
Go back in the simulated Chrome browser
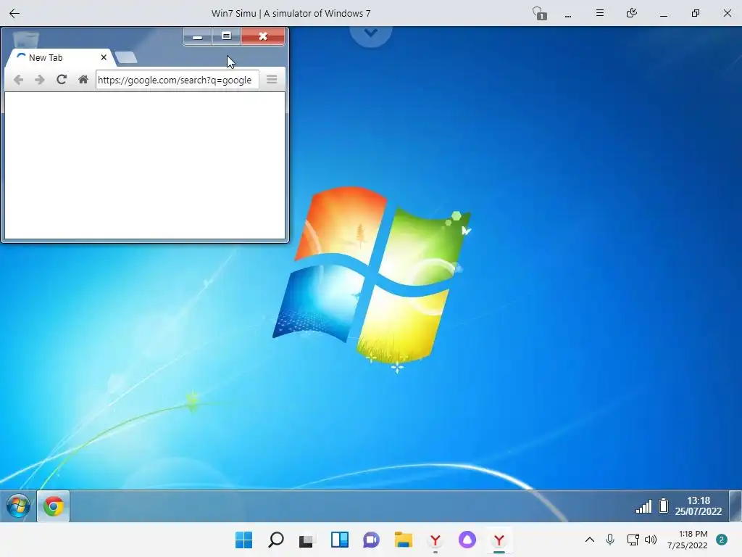click(x=18, y=80)
